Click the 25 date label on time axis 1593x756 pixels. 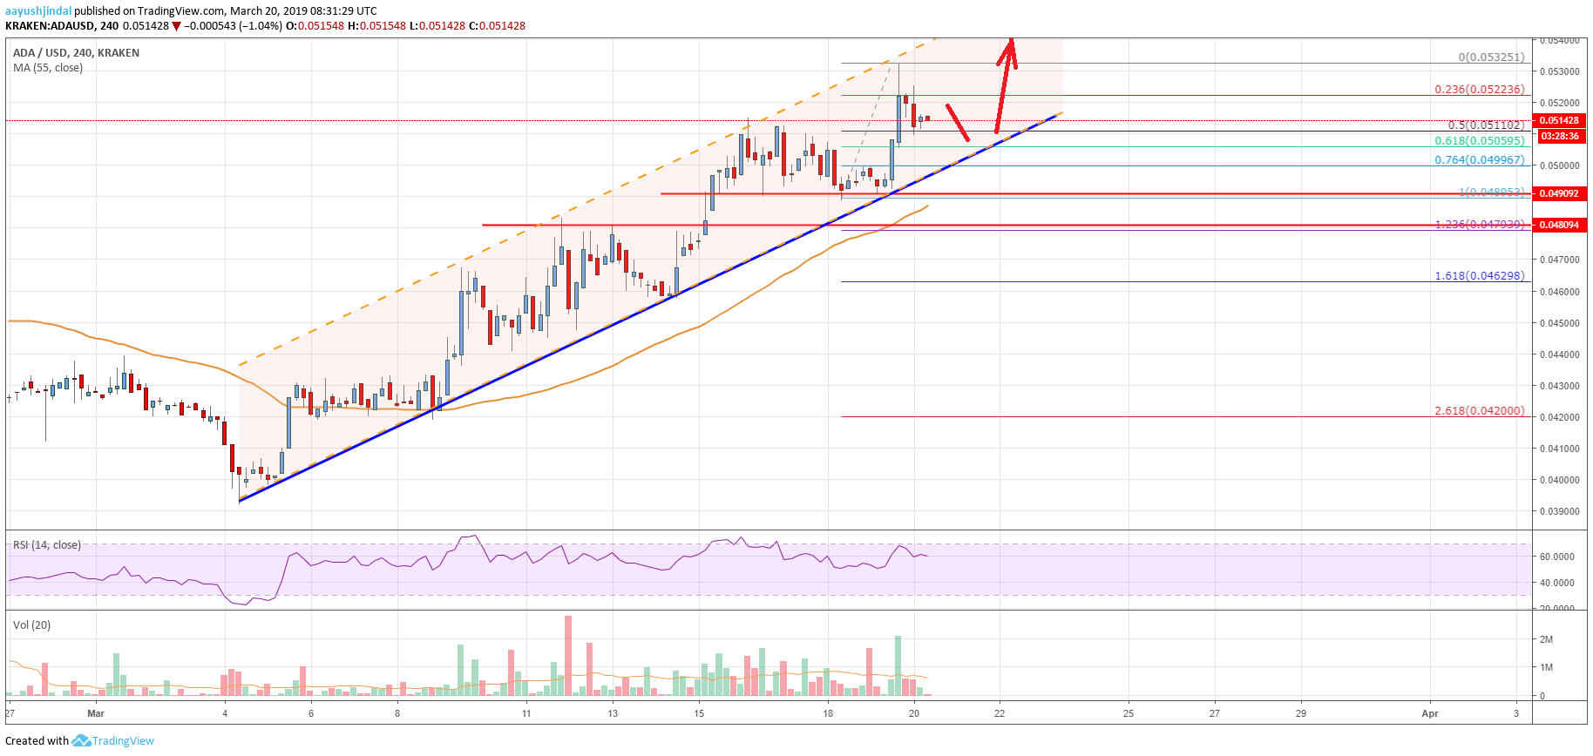coord(1129,713)
